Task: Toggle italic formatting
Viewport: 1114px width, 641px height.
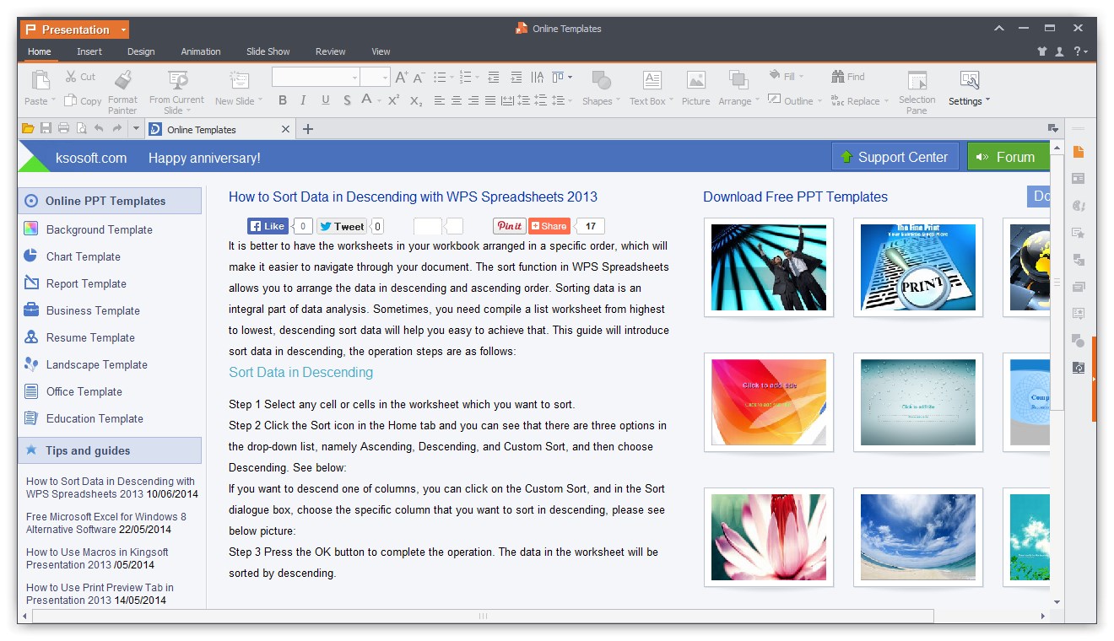Action: click(x=302, y=100)
